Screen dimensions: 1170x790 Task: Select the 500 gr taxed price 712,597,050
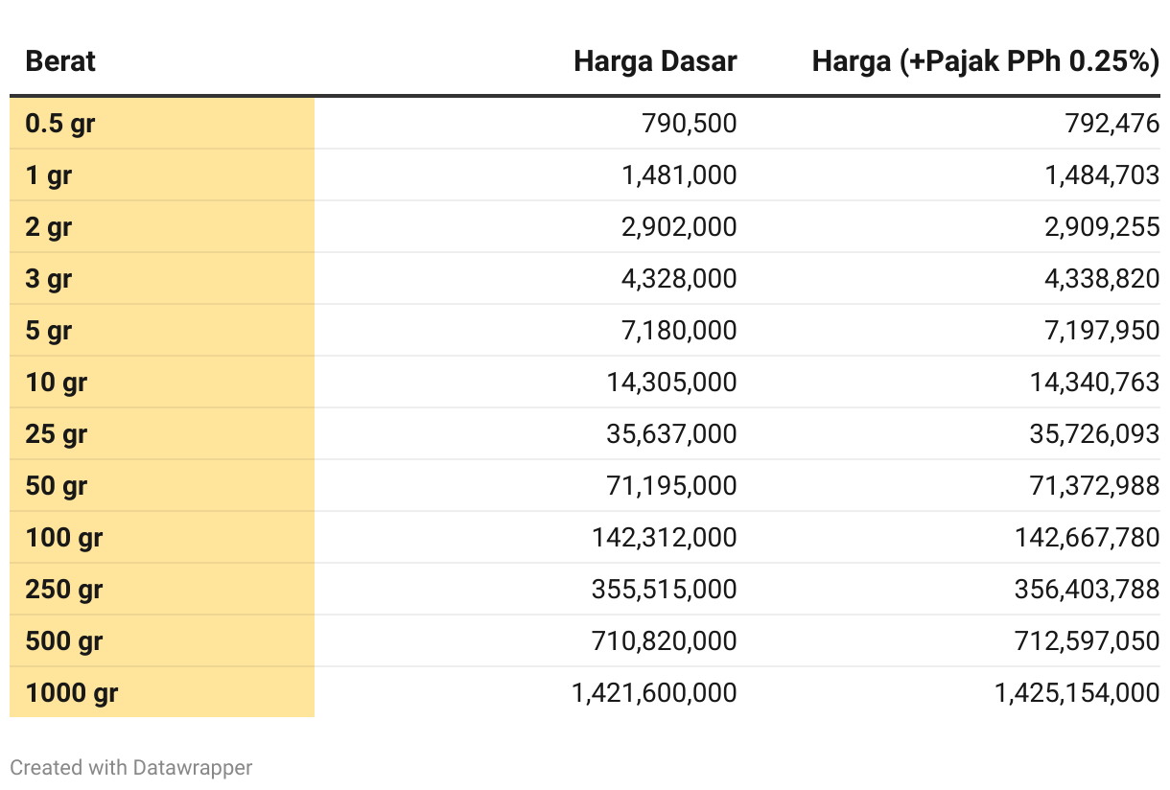pos(1087,641)
